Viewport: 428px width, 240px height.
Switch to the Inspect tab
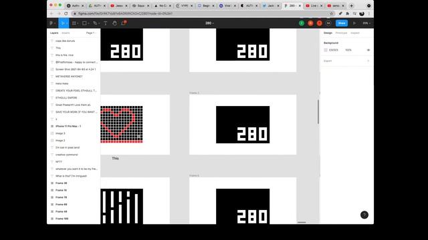click(x=355, y=33)
